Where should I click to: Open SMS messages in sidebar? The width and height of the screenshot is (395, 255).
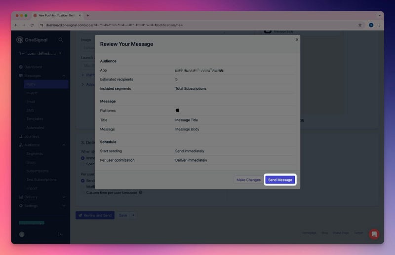coord(30,110)
